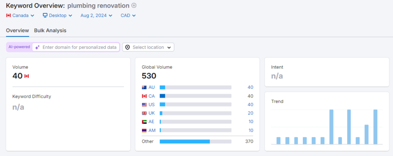The height and width of the screenshot is (156, 393).
Task: Click the Armenia flag icon
Action: (144, 130)
